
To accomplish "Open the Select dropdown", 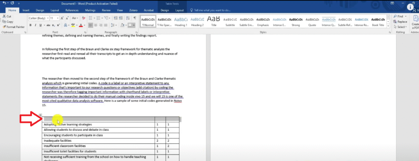I will click(400, 27).
